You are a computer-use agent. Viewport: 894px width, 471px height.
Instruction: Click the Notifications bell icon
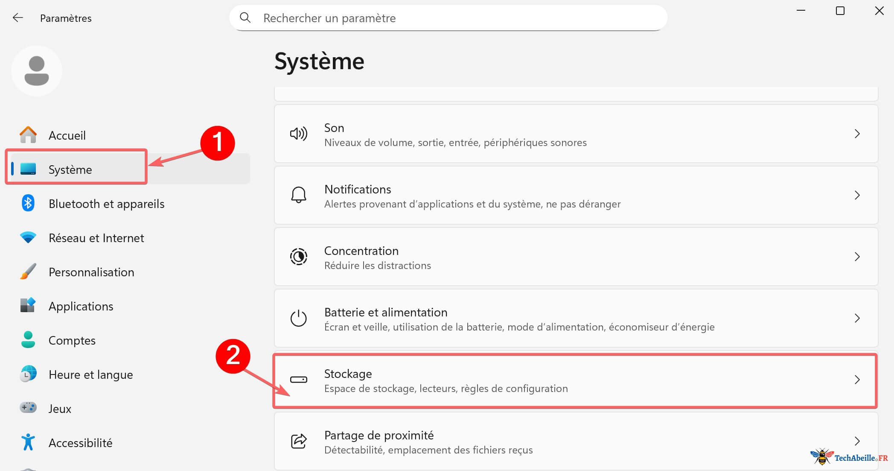coord(299,196)
